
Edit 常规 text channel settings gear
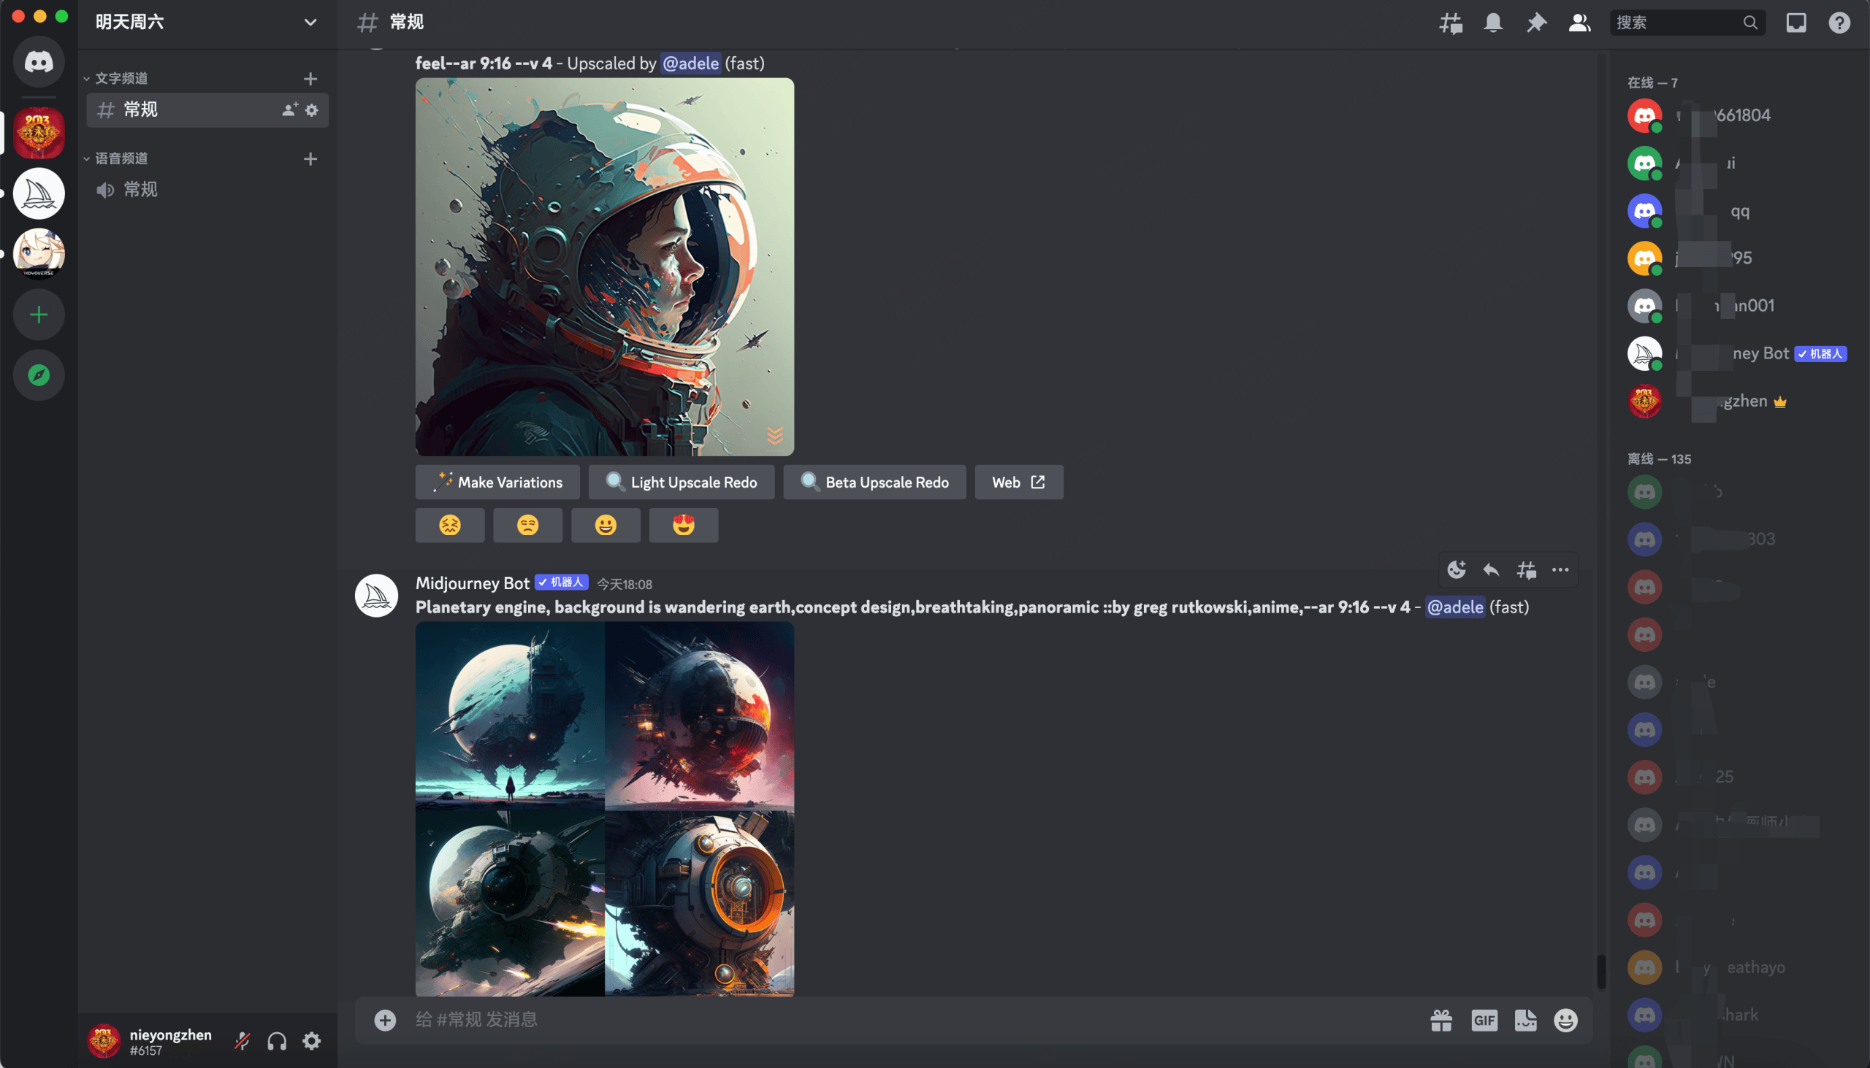[312, 110]
